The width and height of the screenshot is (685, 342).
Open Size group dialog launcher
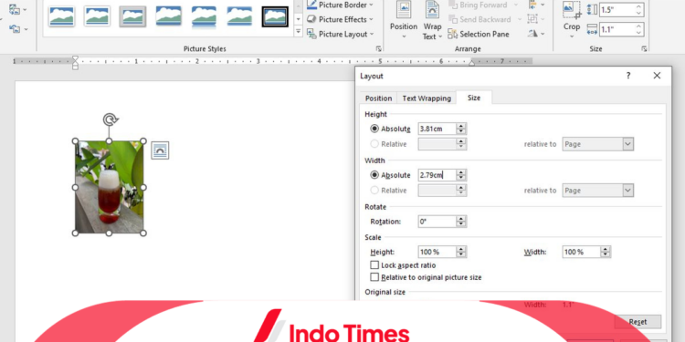coord(644,49)
